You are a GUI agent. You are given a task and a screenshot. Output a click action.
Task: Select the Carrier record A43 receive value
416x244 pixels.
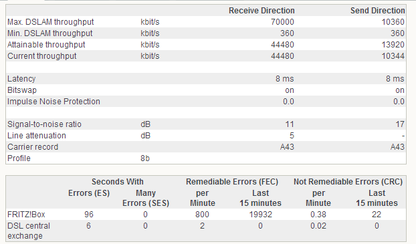(287, 147)
